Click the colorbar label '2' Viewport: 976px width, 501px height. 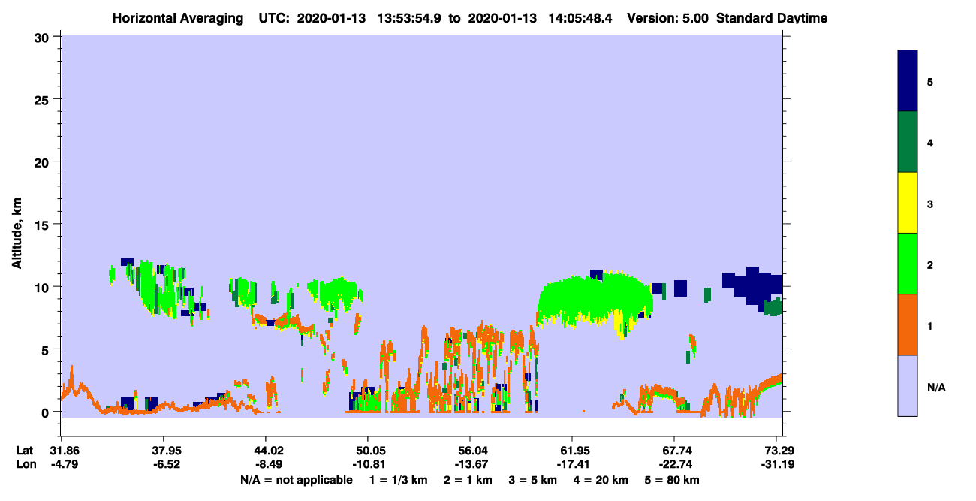coord(930,264)
